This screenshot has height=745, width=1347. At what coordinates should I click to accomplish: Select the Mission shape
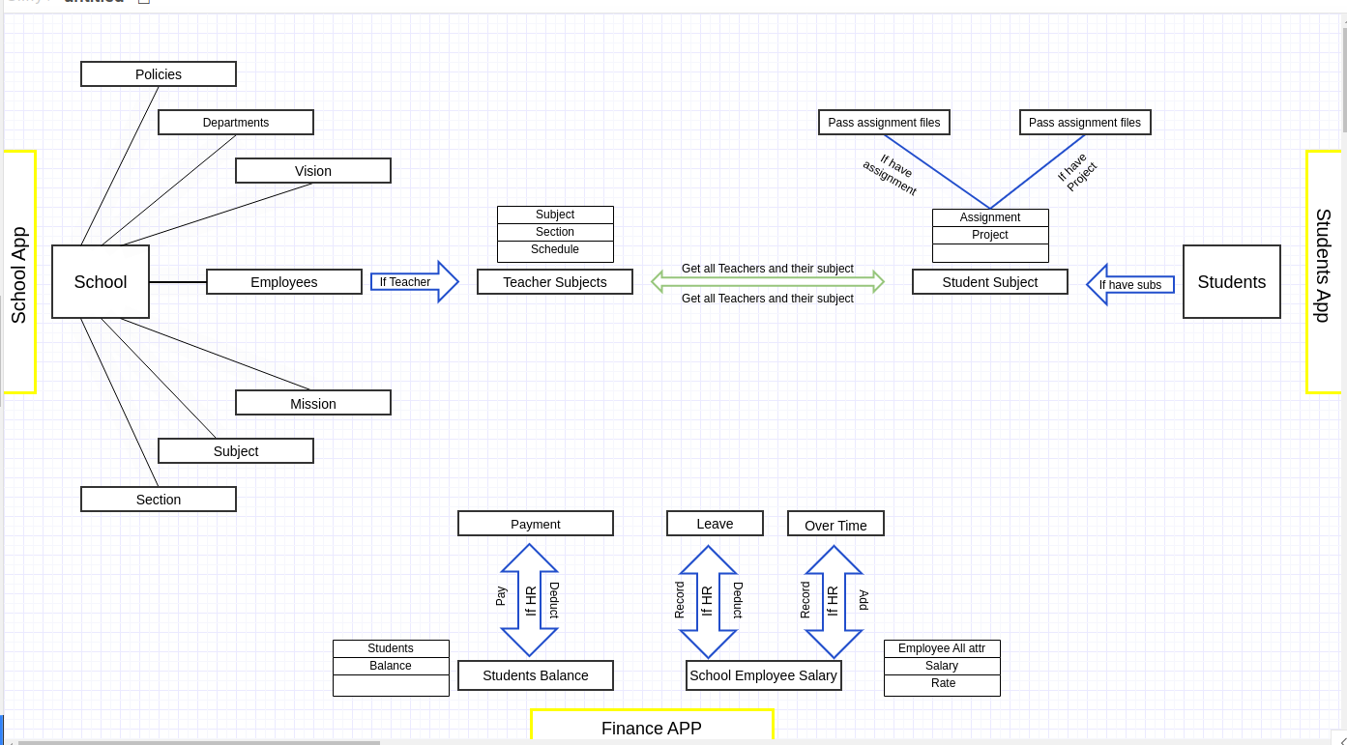(312, 402)
